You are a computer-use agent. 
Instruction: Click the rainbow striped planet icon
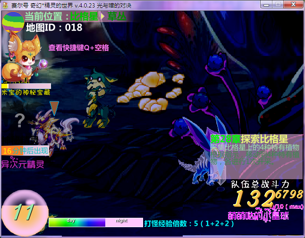[13, 22]
